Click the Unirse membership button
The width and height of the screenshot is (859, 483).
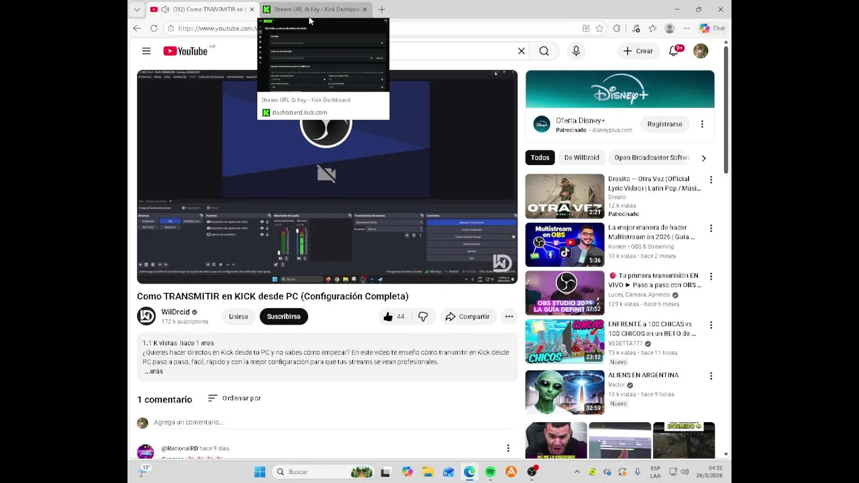238,317
